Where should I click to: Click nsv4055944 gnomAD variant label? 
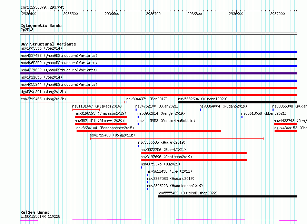59,84
